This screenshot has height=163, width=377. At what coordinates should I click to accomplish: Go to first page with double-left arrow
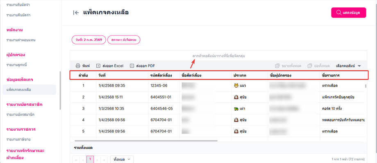pyautogui.click(x=76, y=159)
